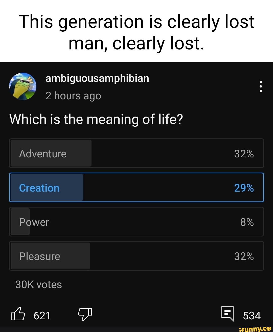Open the ambiguousamphibian channel name link

coord(97,78)
